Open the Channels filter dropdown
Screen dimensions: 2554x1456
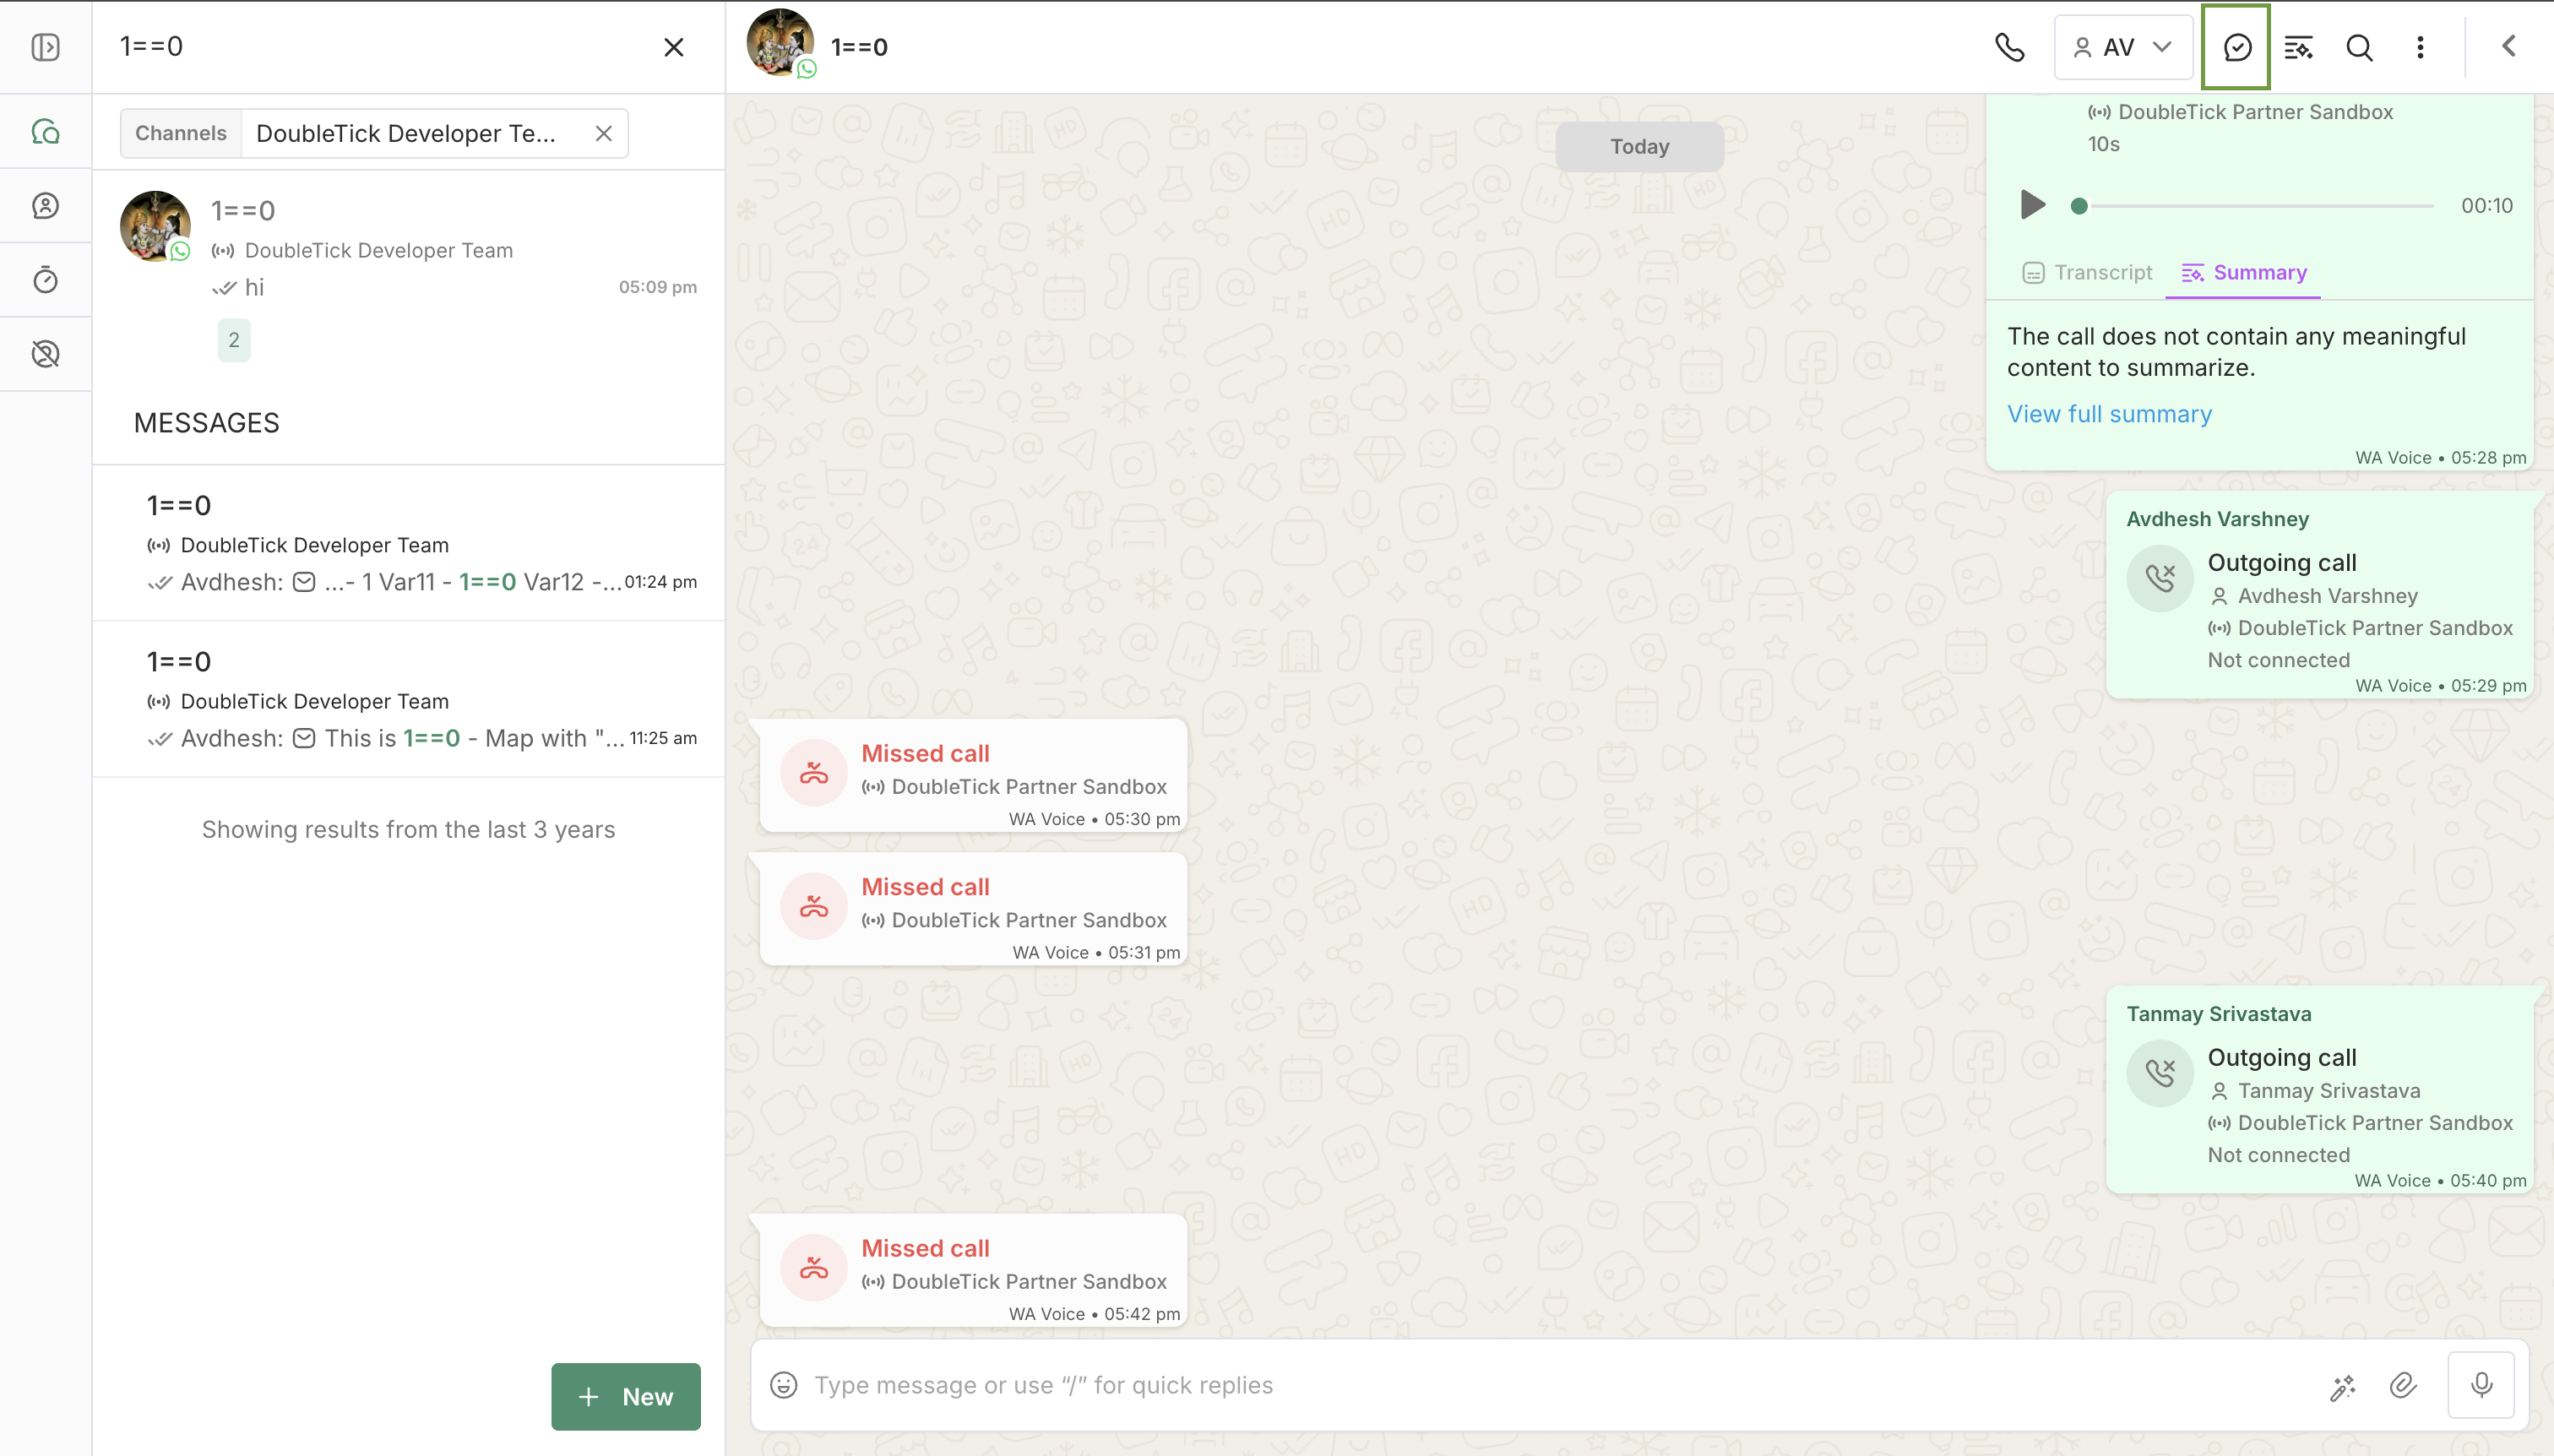coord(181,134)
